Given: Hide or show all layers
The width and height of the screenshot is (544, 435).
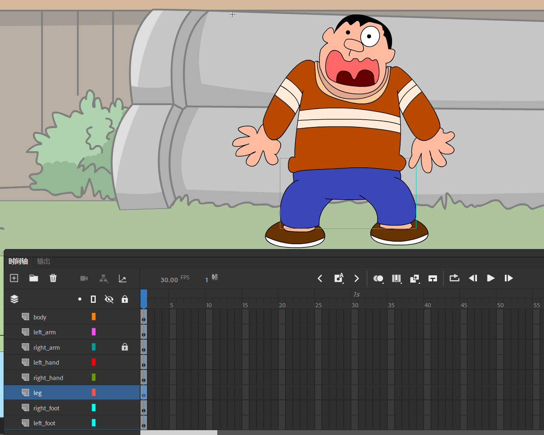Looking at the screenshot, I should pos(109,299).
